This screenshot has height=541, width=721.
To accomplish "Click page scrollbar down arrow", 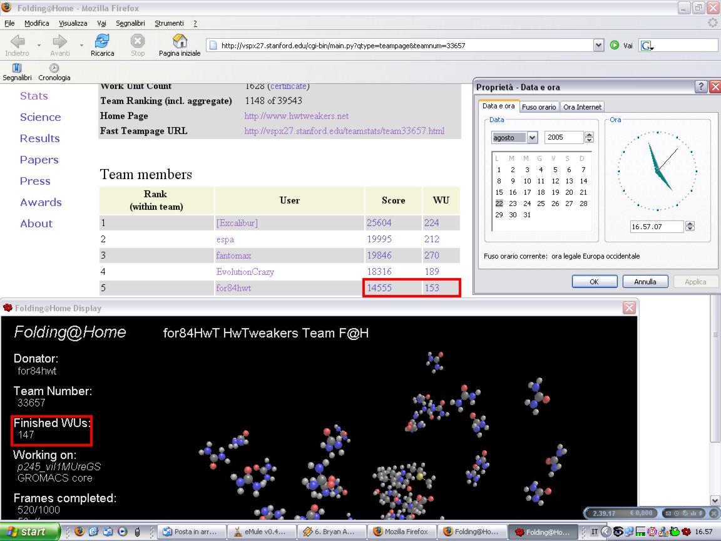I will click(x=715, y=500).
